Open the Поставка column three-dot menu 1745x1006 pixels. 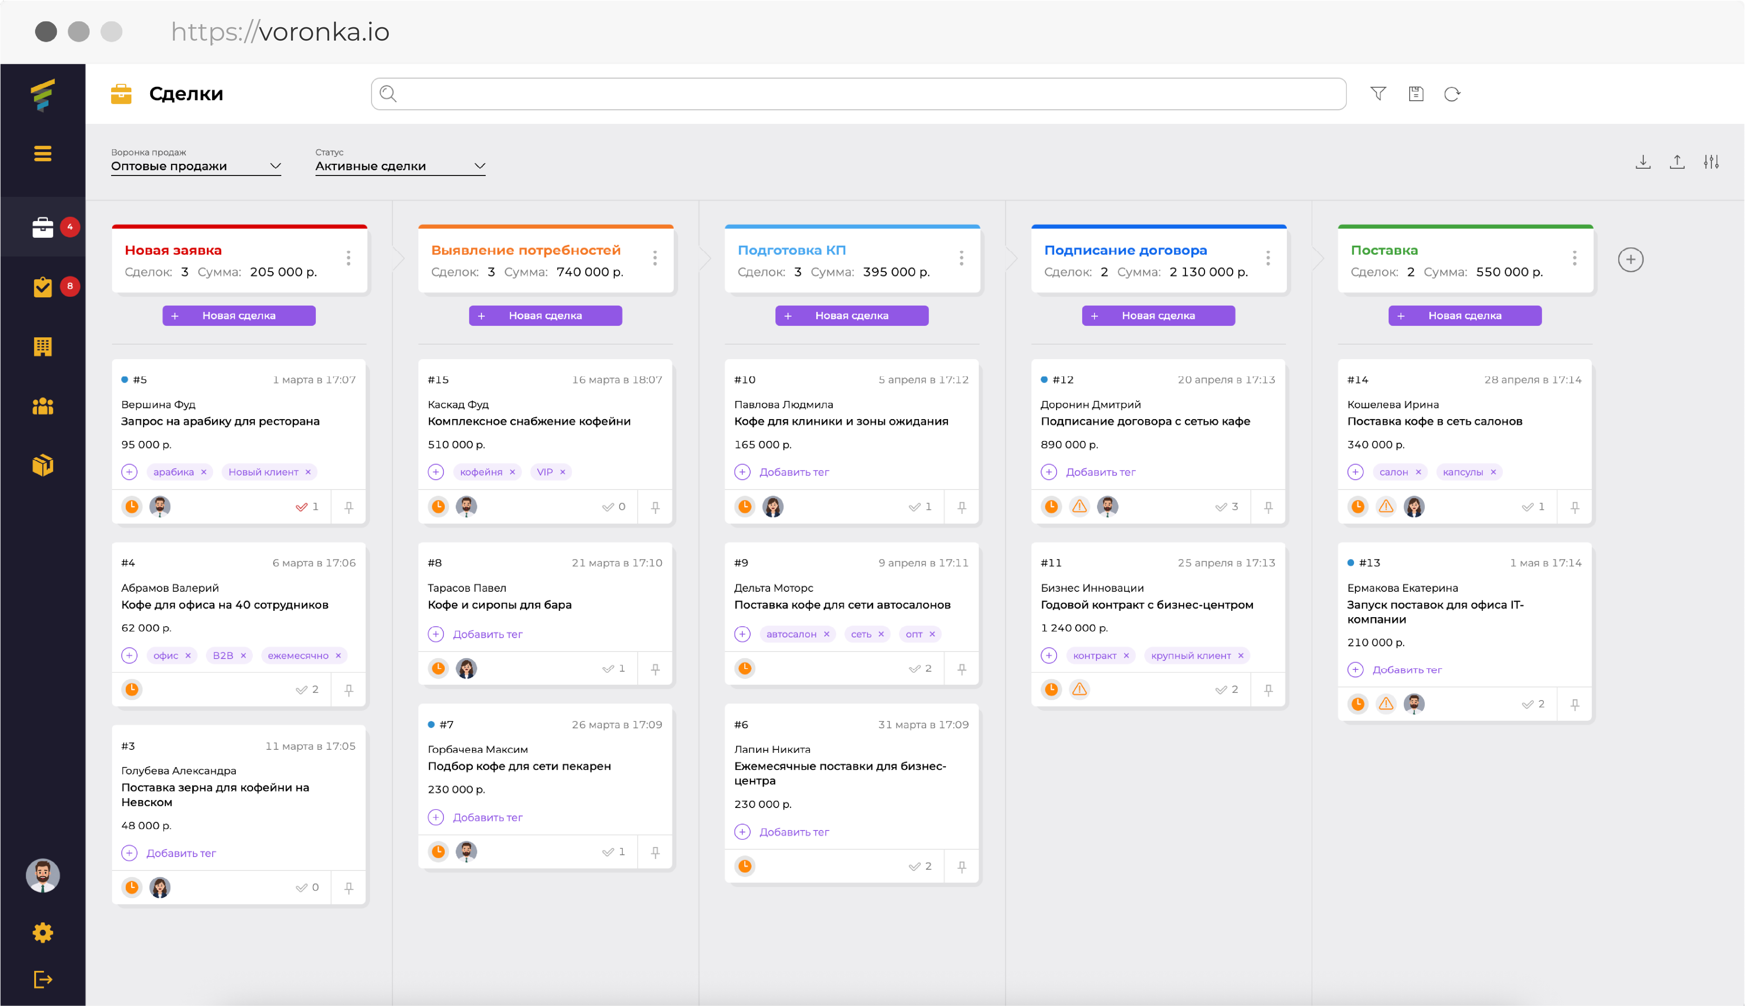coord(1575,258)
